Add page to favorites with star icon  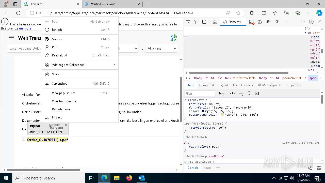pos(238,13)
